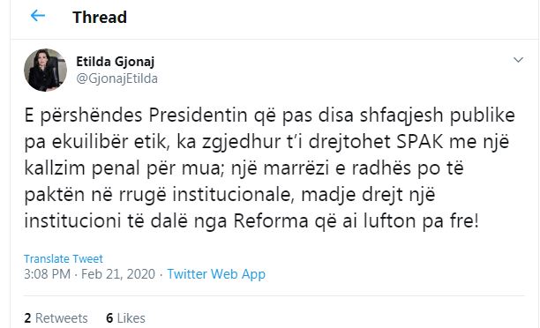Click the number 2 beside Retweets

(x=27, y=318)
